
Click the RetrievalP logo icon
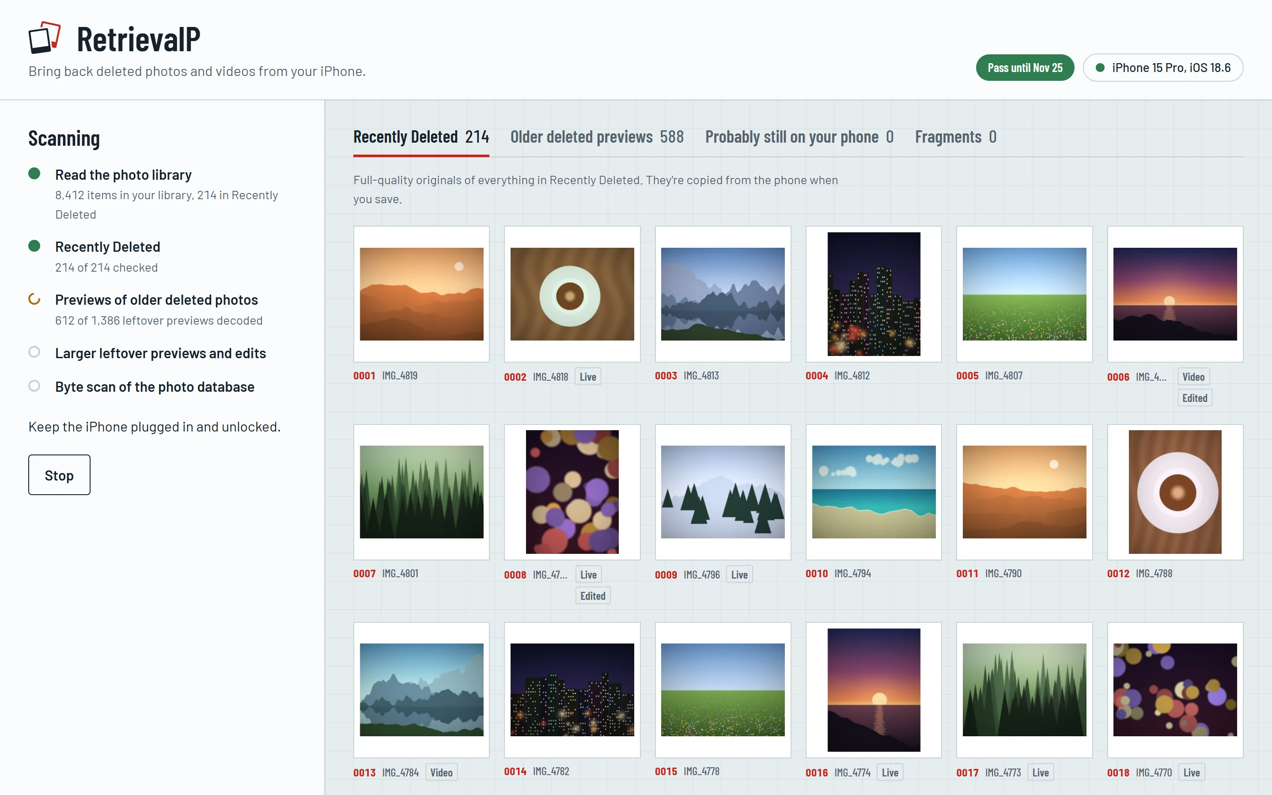[x=45, y=38]
